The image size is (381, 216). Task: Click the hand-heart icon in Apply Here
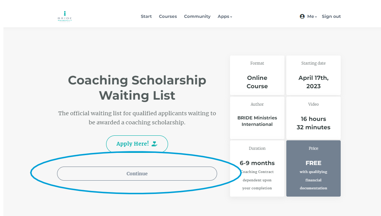(x=154, y=144)
